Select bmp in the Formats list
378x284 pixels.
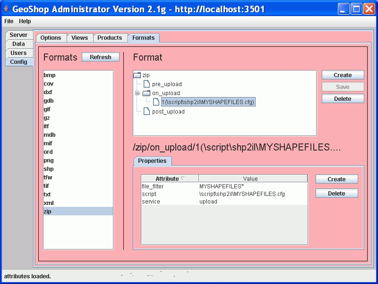point(78,75)
